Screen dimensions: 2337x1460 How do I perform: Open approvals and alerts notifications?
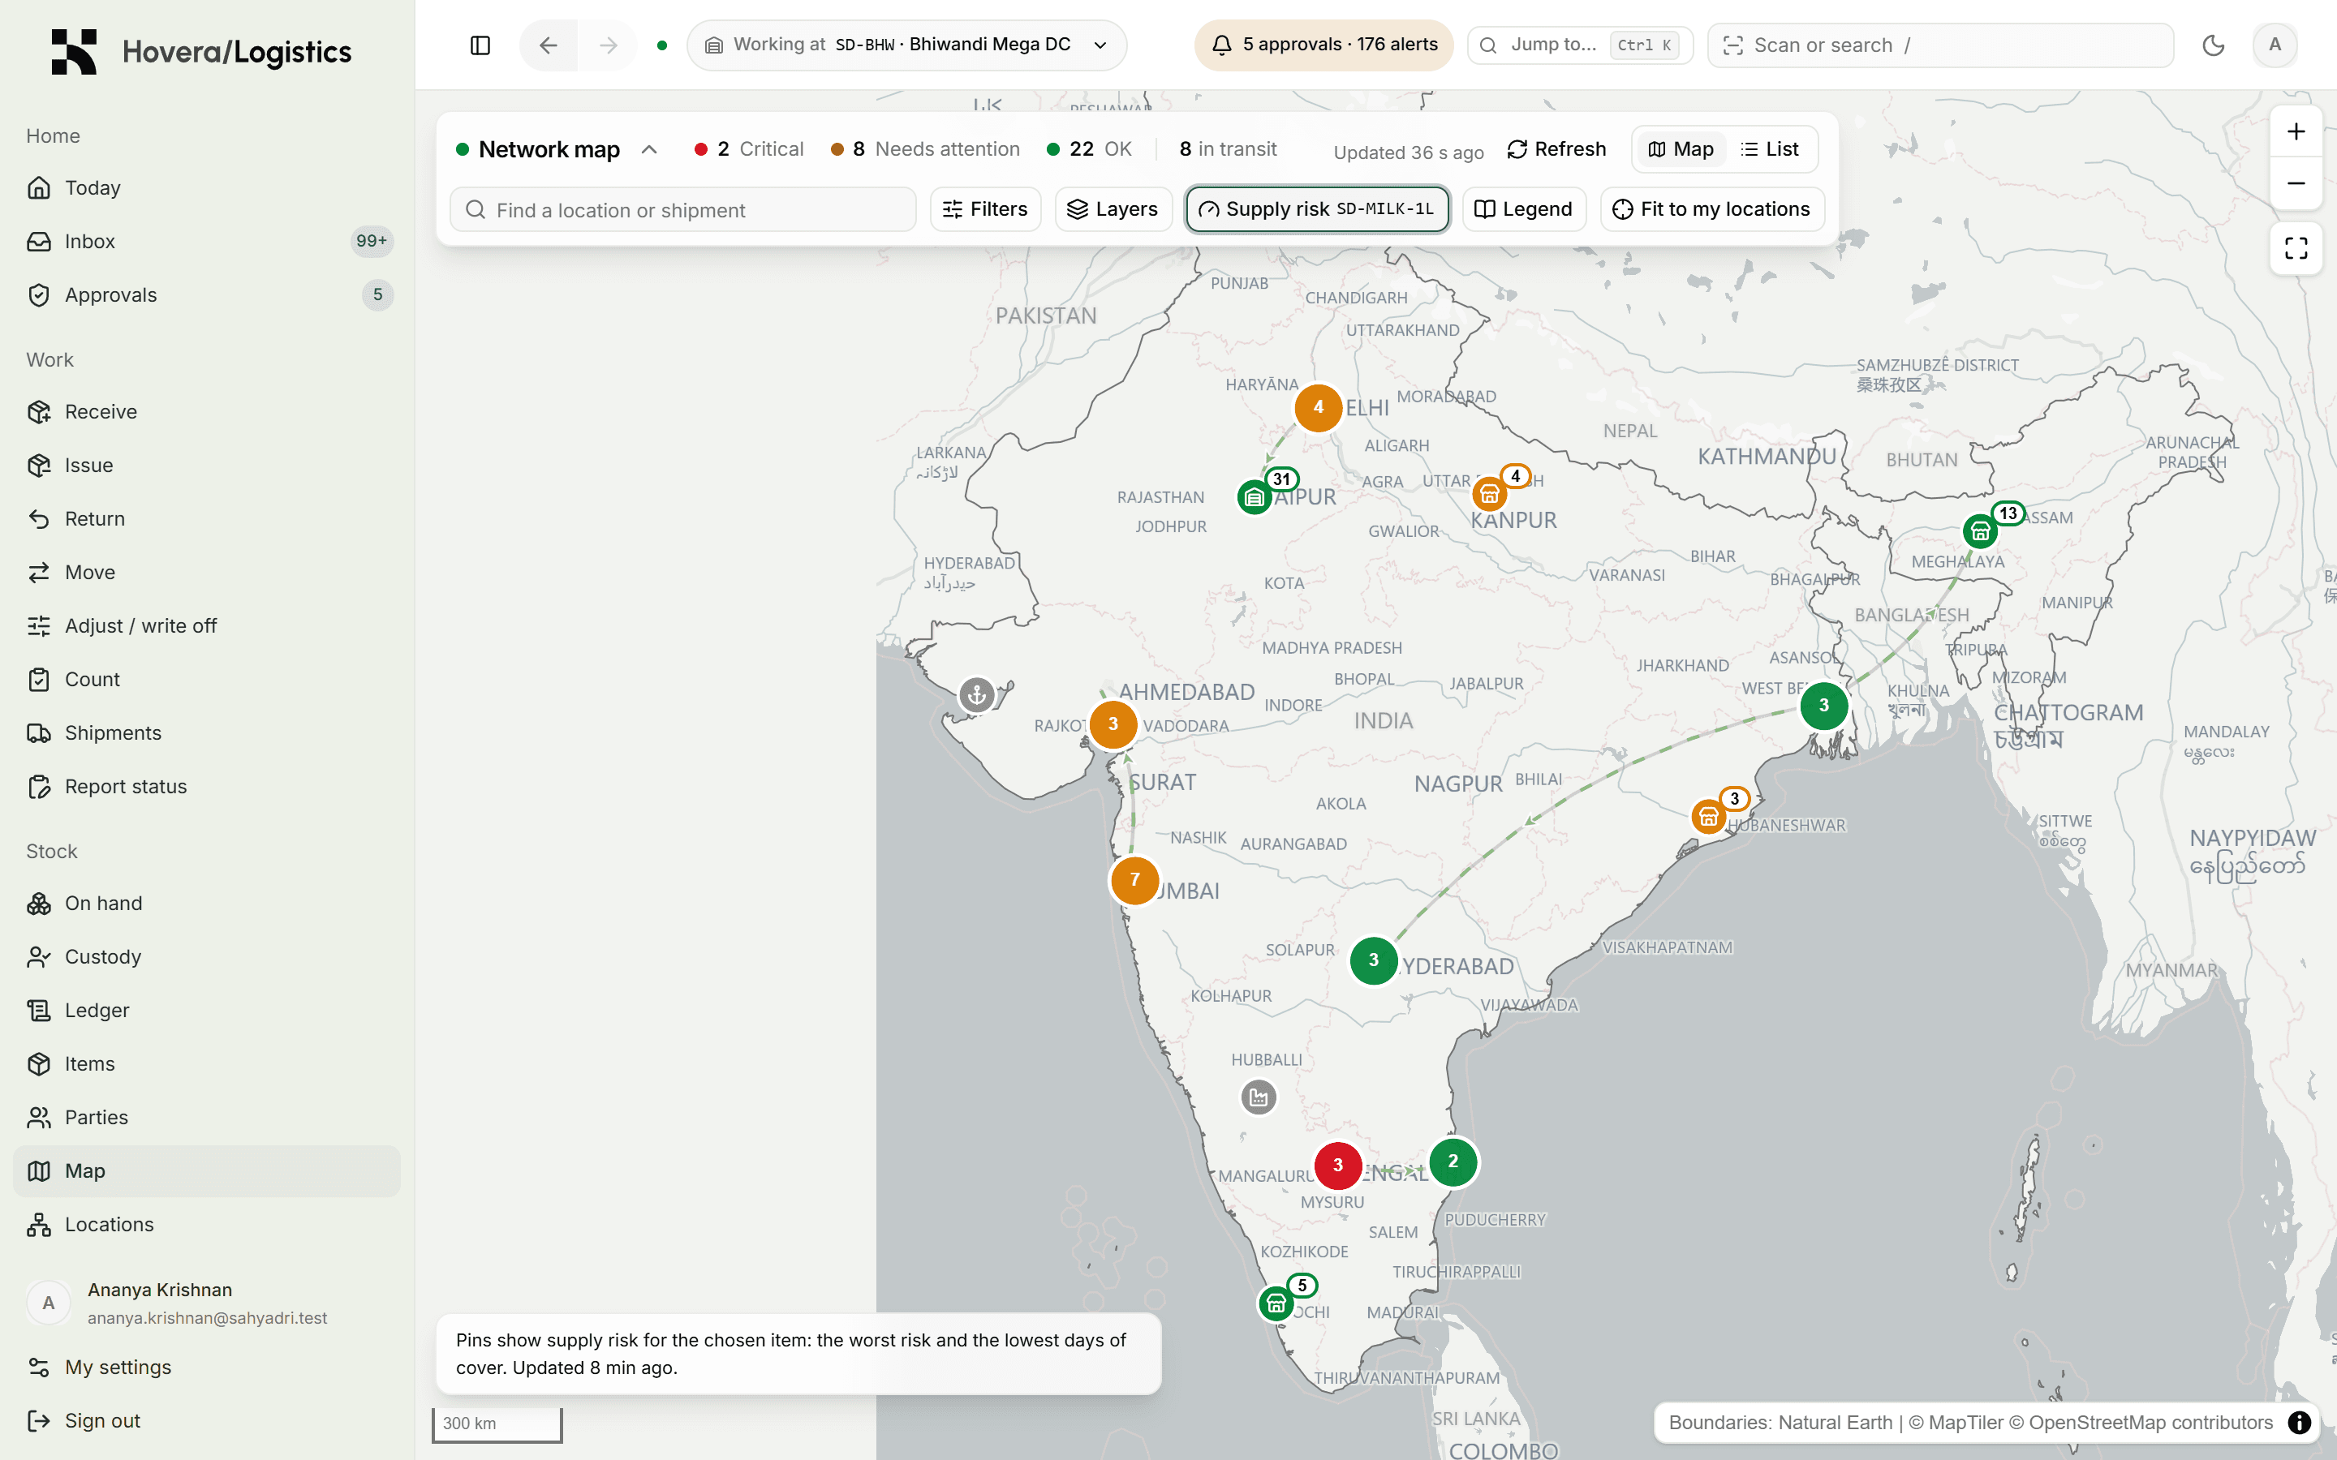[x=1323, y=45]
